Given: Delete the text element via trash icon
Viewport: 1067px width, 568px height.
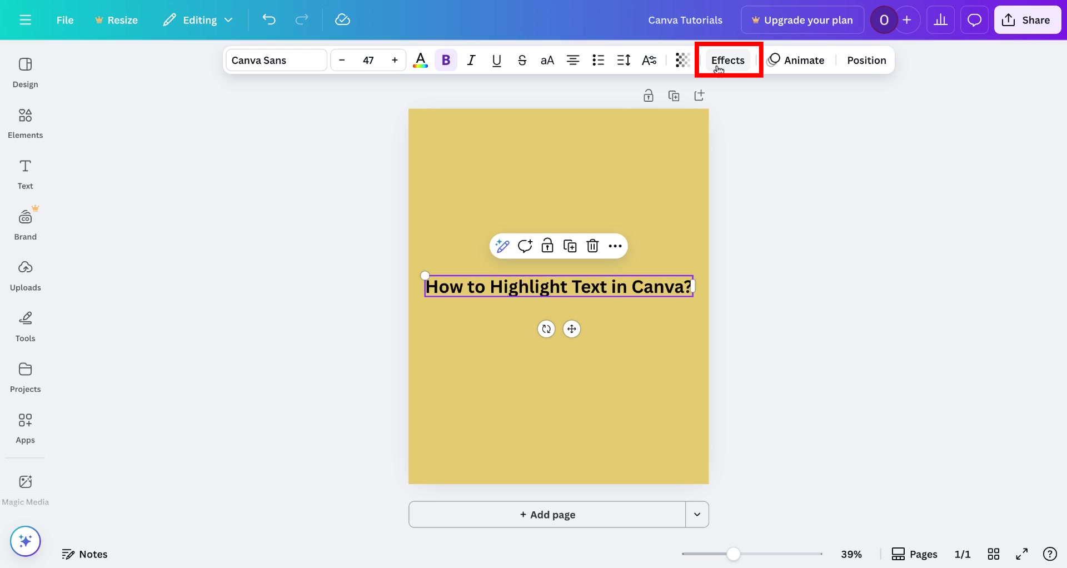Looking at the screenshot, I should click(592, 246).
